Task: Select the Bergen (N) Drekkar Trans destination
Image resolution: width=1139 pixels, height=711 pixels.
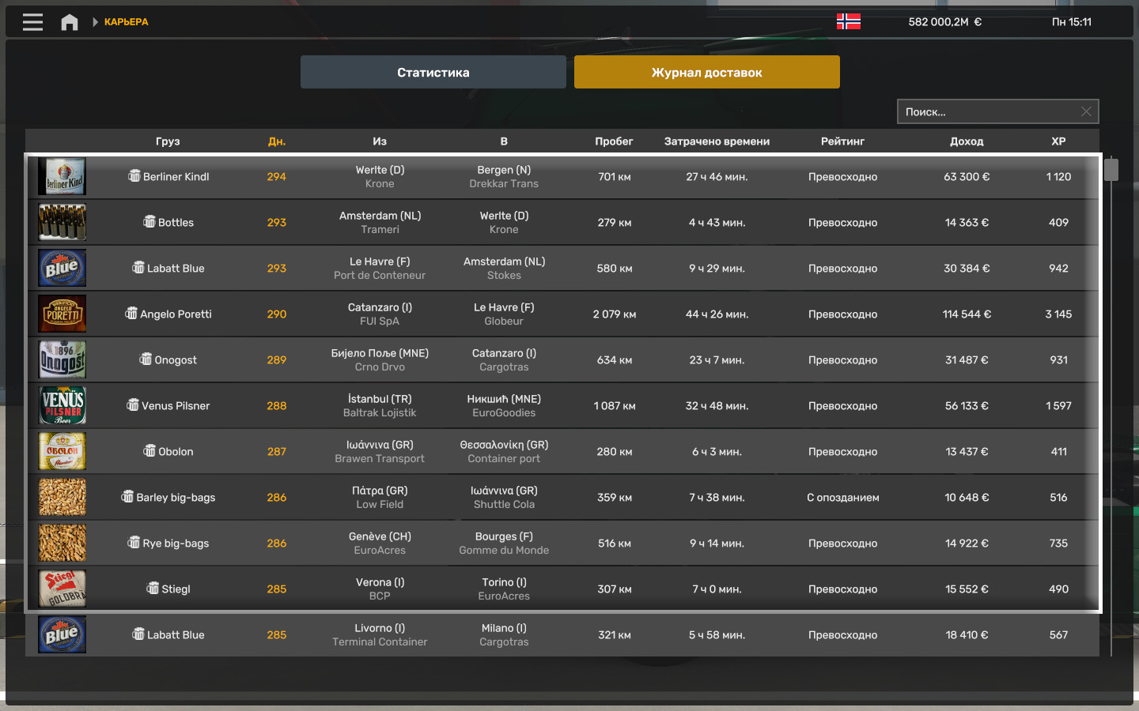Action: [x=504, y=176]
